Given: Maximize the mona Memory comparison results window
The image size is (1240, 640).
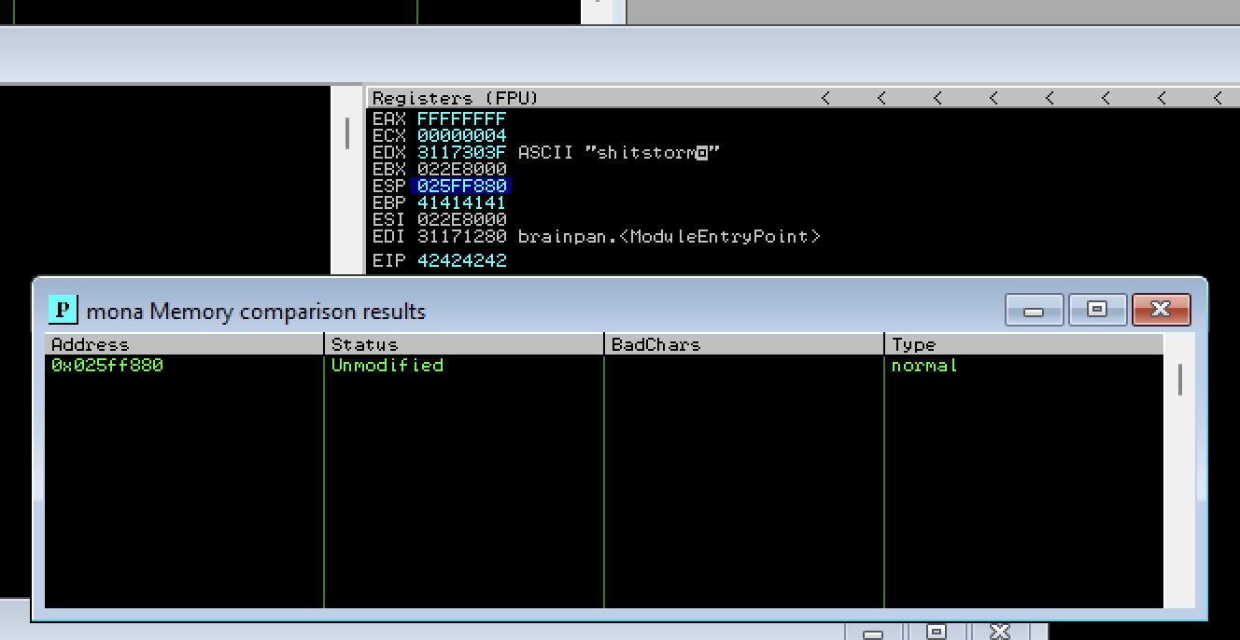Looking at the screenshot, I should point(1096,310).
